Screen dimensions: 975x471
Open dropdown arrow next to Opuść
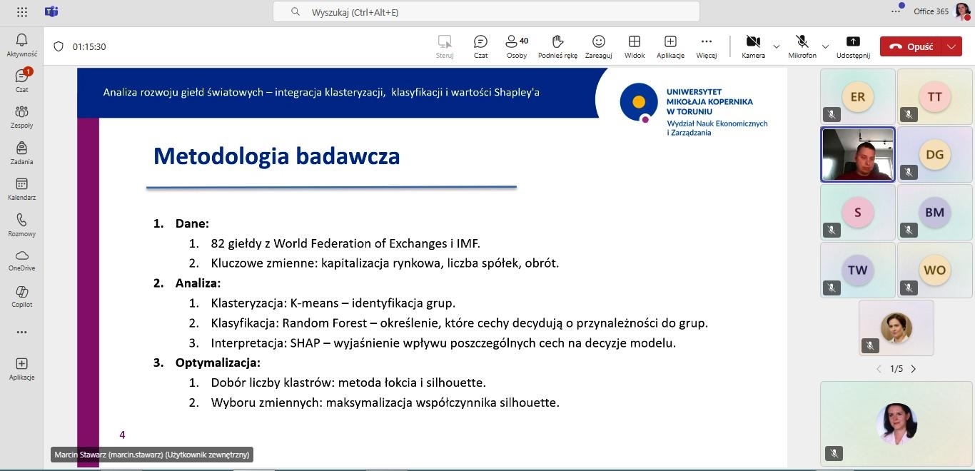[x=951, y=46]
